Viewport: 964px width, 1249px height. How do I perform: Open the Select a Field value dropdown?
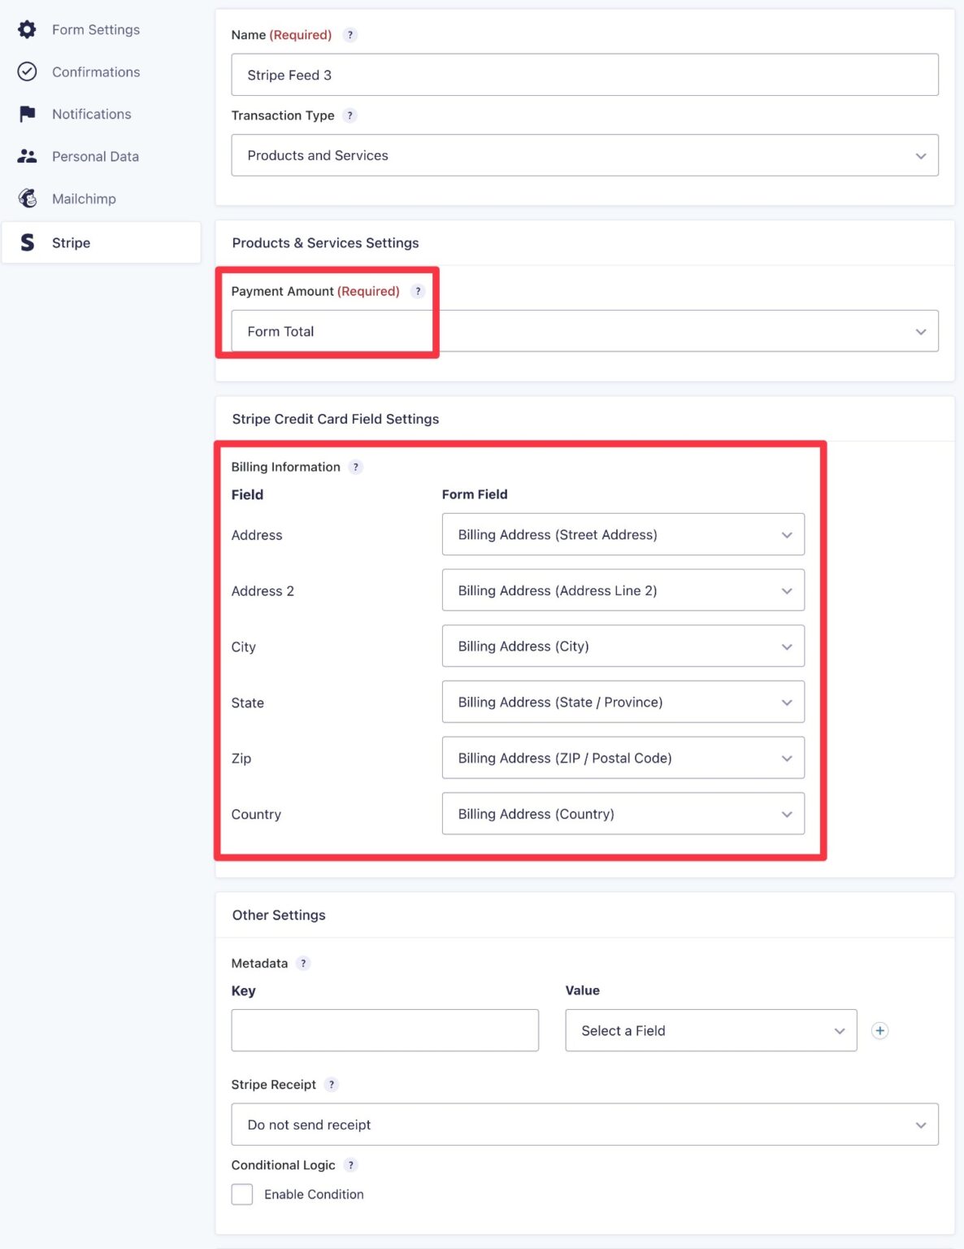point(710,1030)
